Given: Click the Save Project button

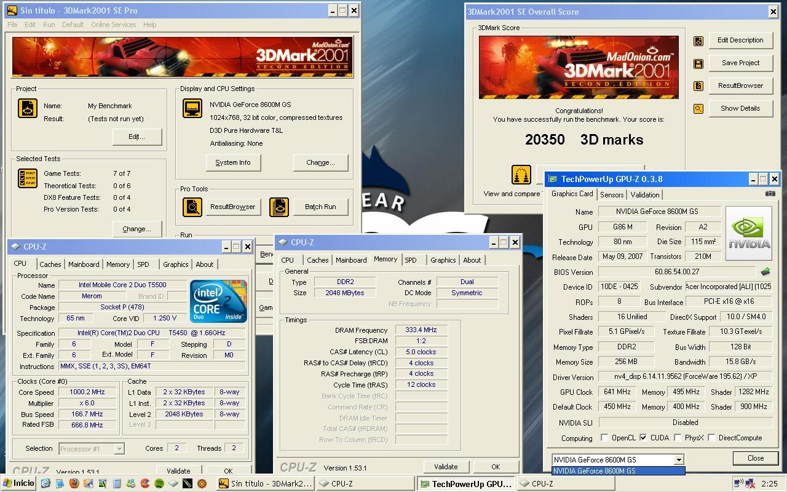Looking at the screenshot, I should click(740, 63).
